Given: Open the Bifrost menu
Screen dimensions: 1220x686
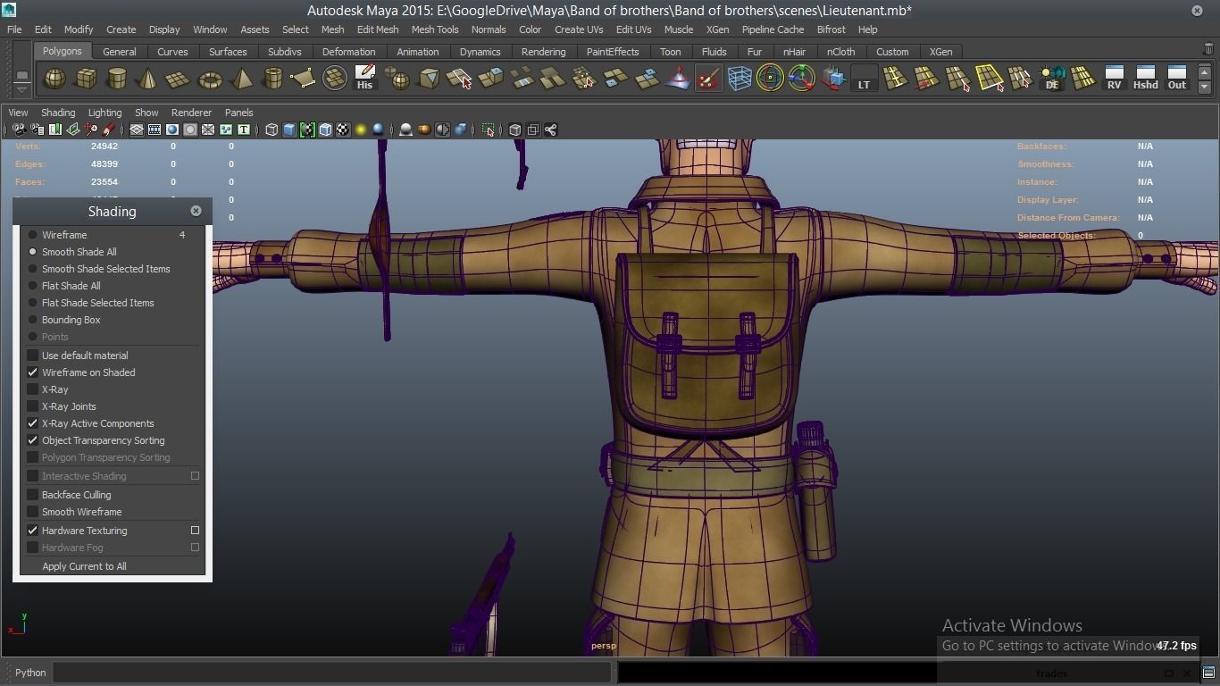Looking at the screenshot, I should tap(831, 29).
